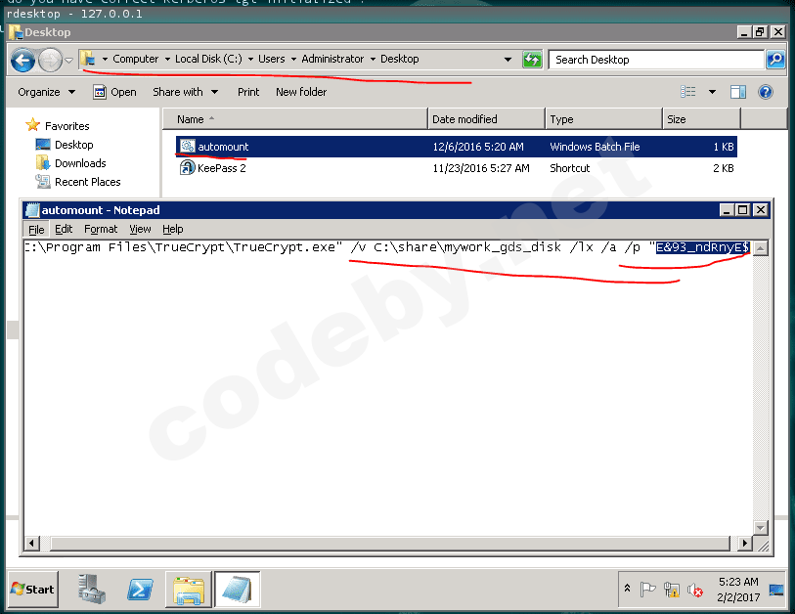The height and width of the screenshot is (614, 795).
Task: Select Local Disk (C:) in the breadcrumb
Action: (208, 59)
